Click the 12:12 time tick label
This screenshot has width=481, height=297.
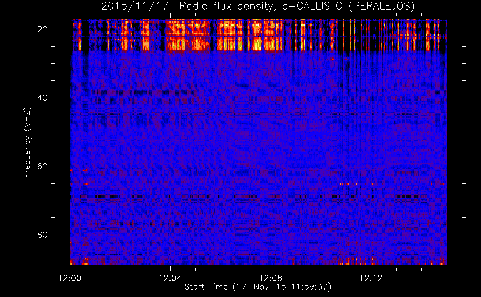371,278
